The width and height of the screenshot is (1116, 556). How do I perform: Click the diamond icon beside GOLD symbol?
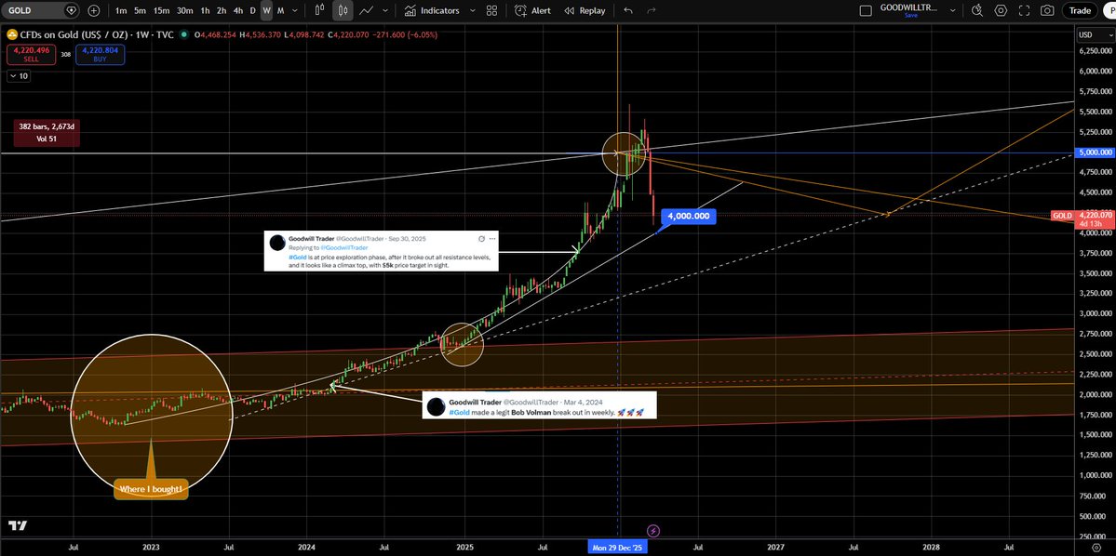point(71,10)
